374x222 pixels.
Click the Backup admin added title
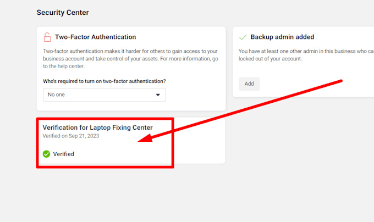coord(282,37)
